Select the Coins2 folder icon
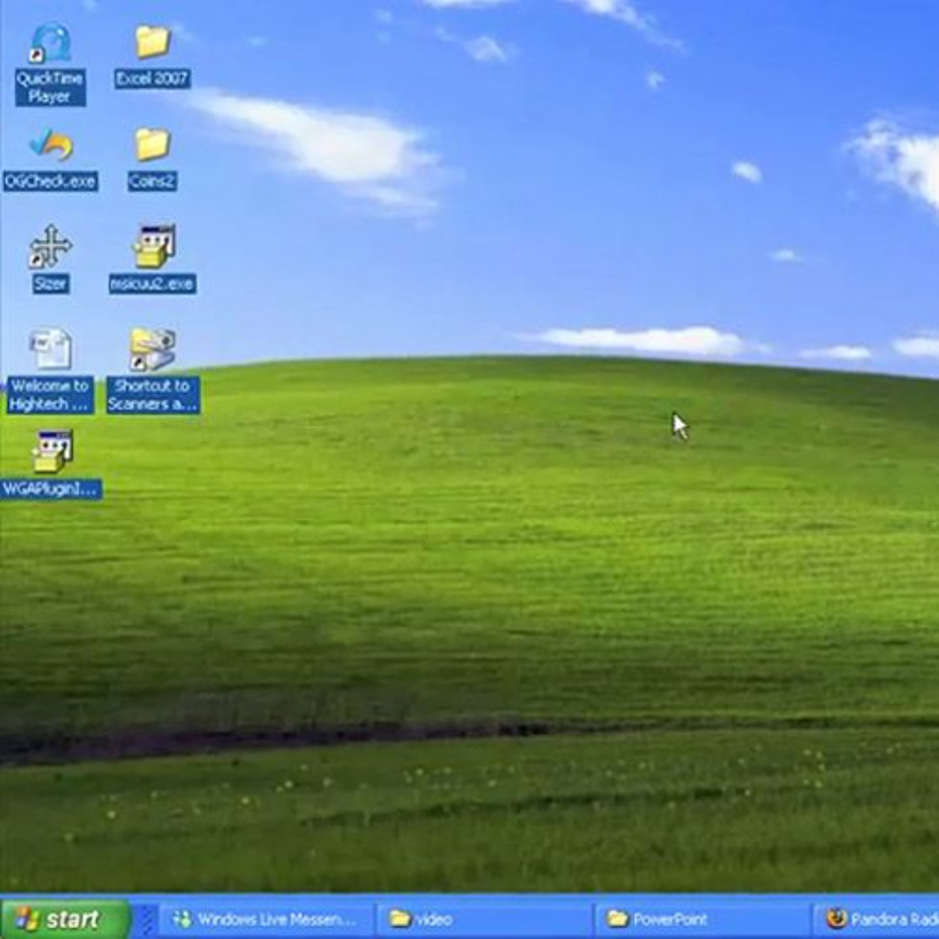This screenshot has height=939, width=939. tap(152, 144)
